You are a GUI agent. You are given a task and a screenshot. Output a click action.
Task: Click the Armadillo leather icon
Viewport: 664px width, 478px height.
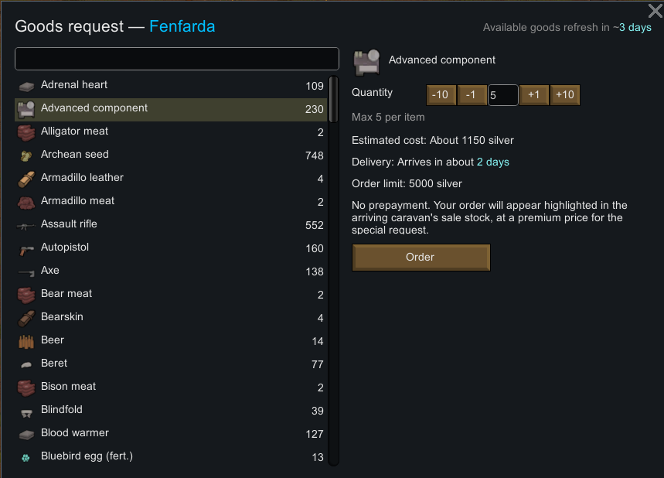point(26,179)
